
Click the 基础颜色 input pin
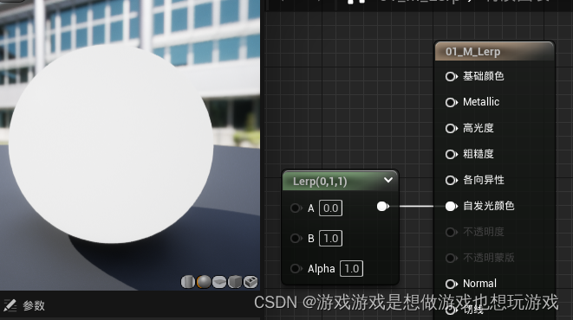tap(451, 76)
